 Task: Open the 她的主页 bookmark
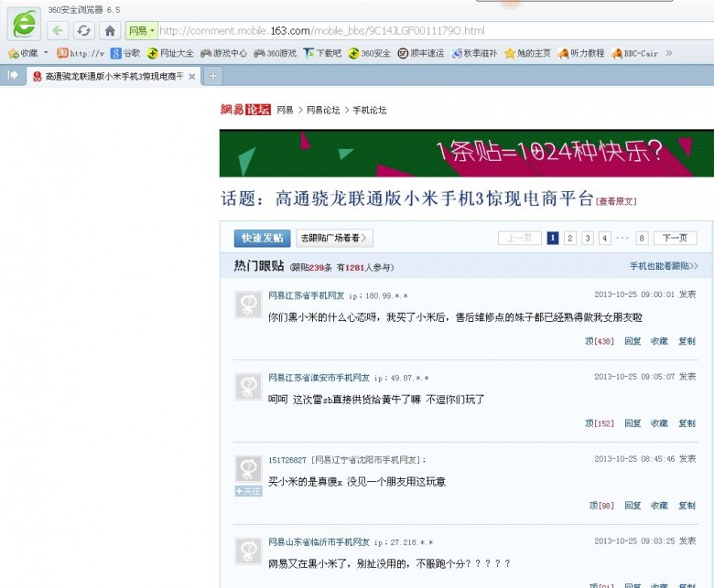point(527,53)
